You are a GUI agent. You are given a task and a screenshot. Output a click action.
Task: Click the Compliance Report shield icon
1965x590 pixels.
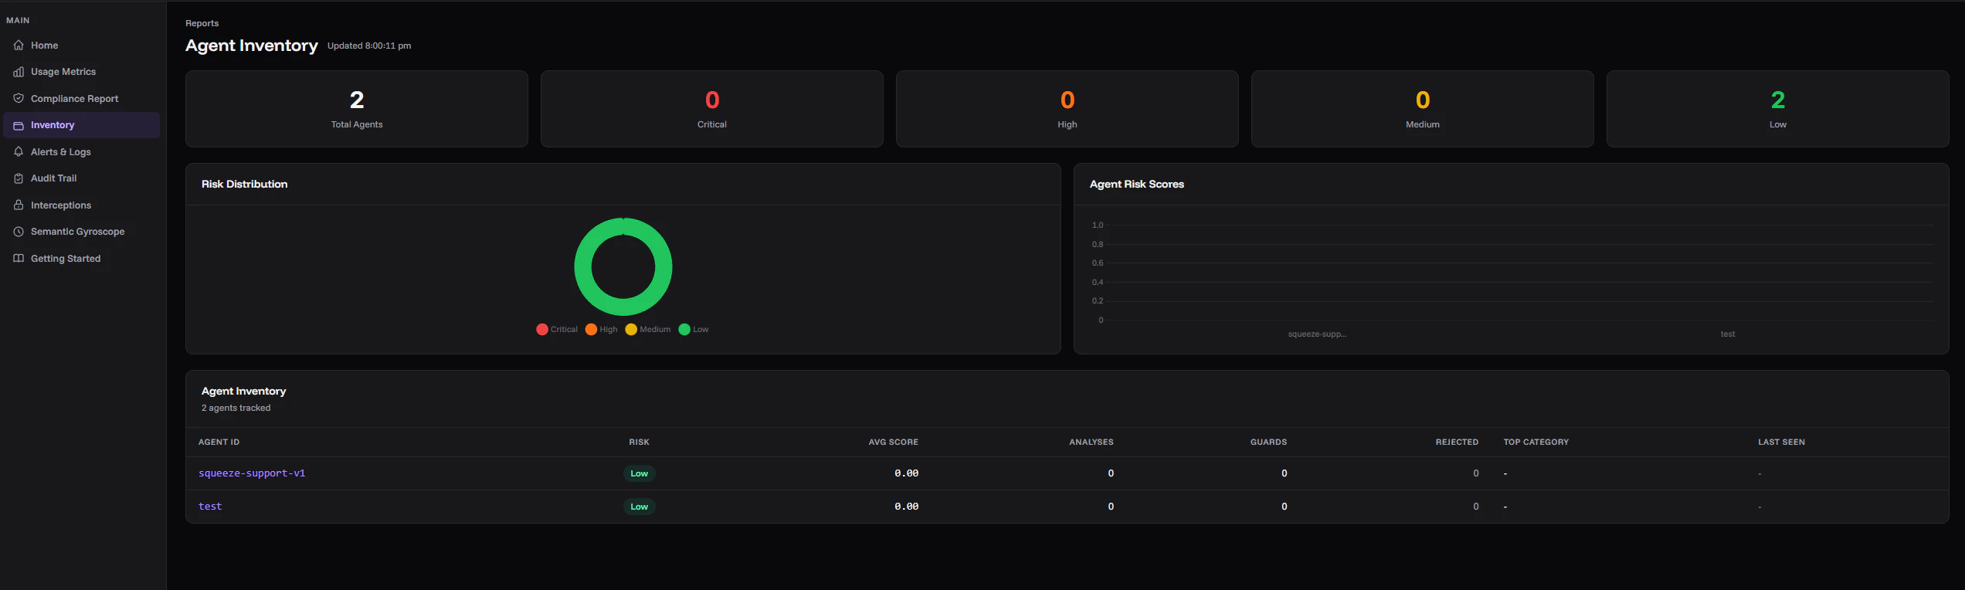coord(19,99)
